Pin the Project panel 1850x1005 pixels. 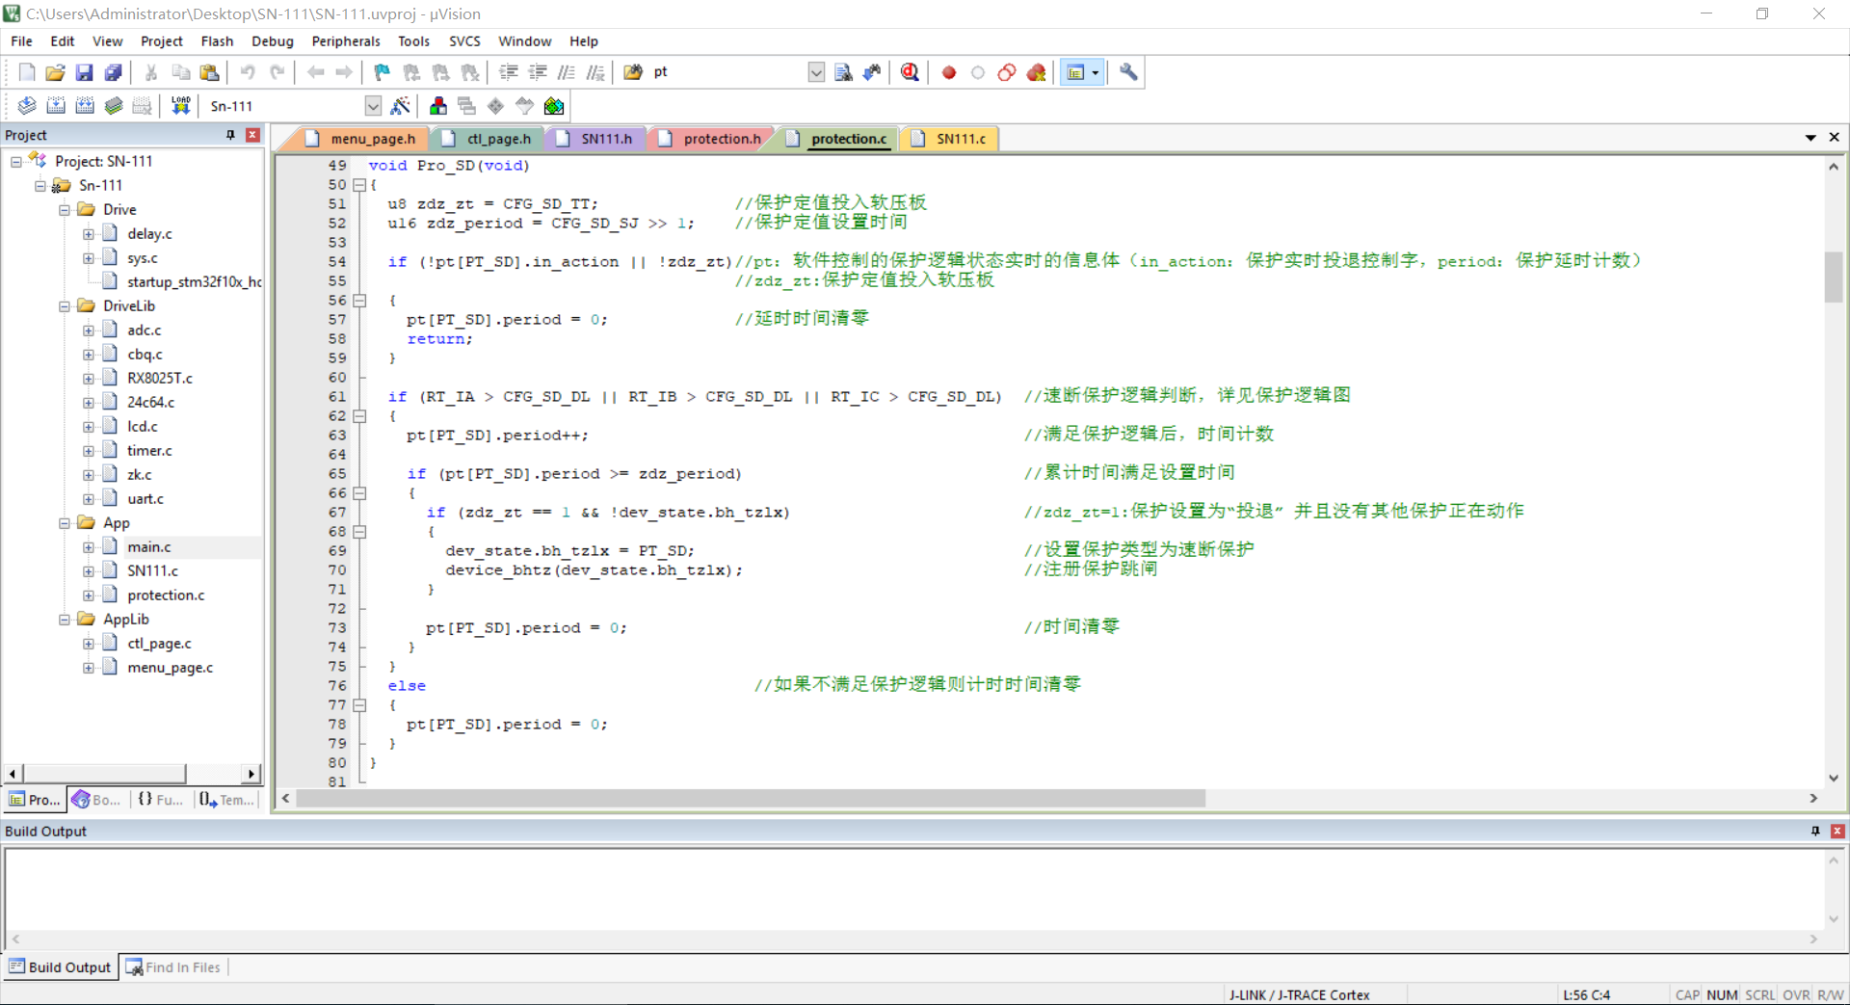click(x=230, y=135)
